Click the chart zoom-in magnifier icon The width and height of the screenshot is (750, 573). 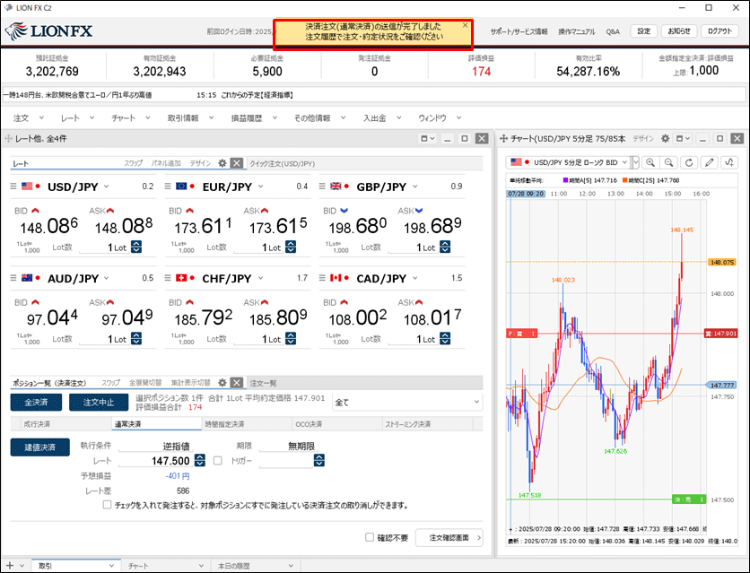click(x=650, y=162)
